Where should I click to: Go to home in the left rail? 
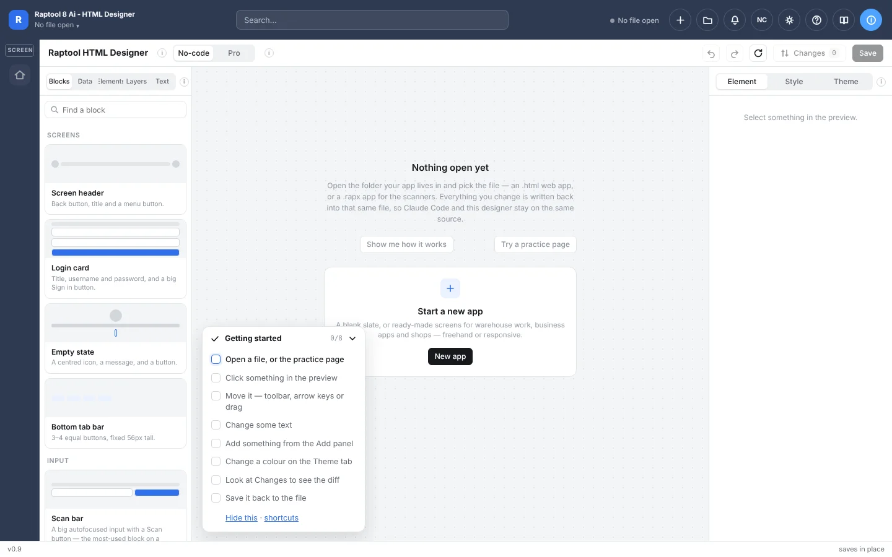click(x=20, y=75)
